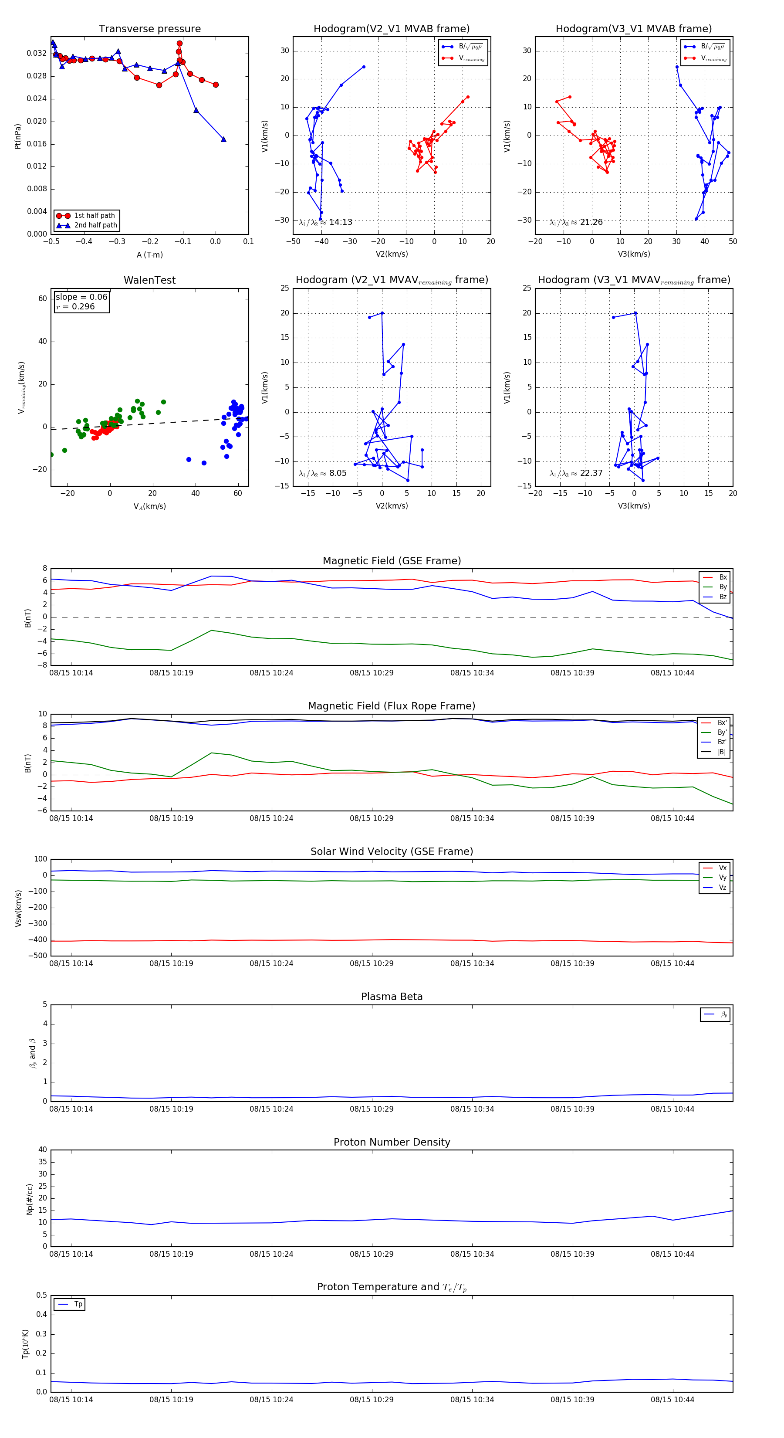Select the '2nd half path' legend entry
Image resolution: width=784 pixels, height=1438 pixels.
pyautogui.click(x=87, y=226)
